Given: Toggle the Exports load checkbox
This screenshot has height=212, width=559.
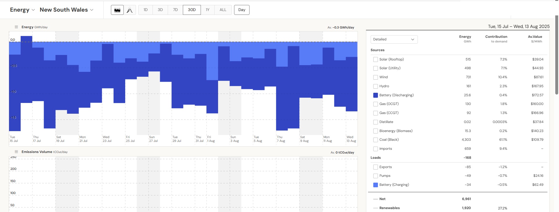Looking at the screenshot, I should coord(376,167).
